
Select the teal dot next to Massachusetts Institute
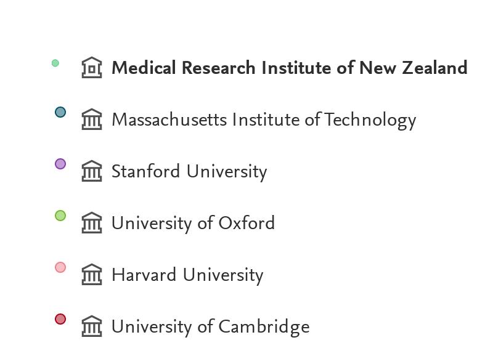coord(60,112)
